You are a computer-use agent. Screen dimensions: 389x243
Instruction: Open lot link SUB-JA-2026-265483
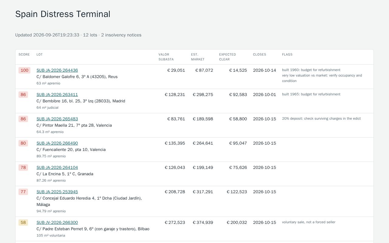pyautogui.click(x=57, y=119)
